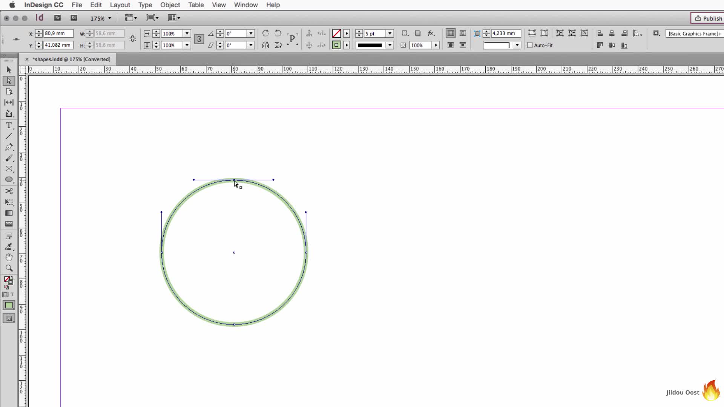Select the Eyedropper tool
The height and width of the screenshot is (407, 724).
point(9,247)
